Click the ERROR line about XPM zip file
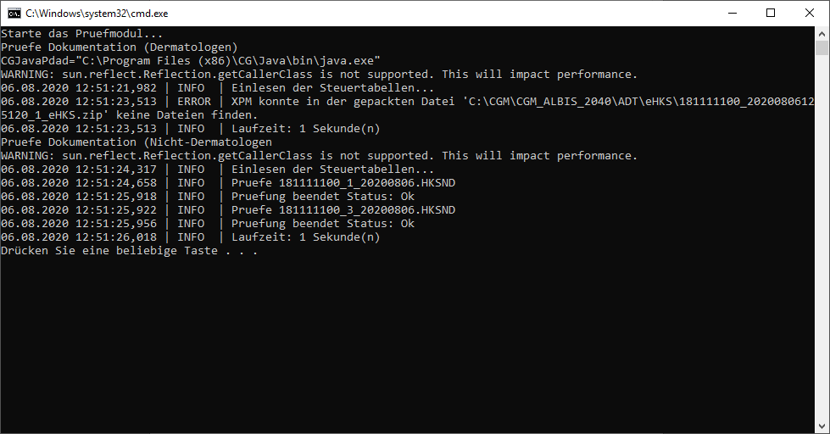830x434 pixels. (x=408, y=108)
